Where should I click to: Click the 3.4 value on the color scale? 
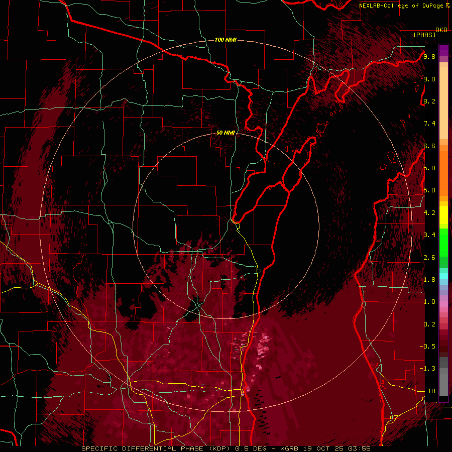click(x=429, y=235)
